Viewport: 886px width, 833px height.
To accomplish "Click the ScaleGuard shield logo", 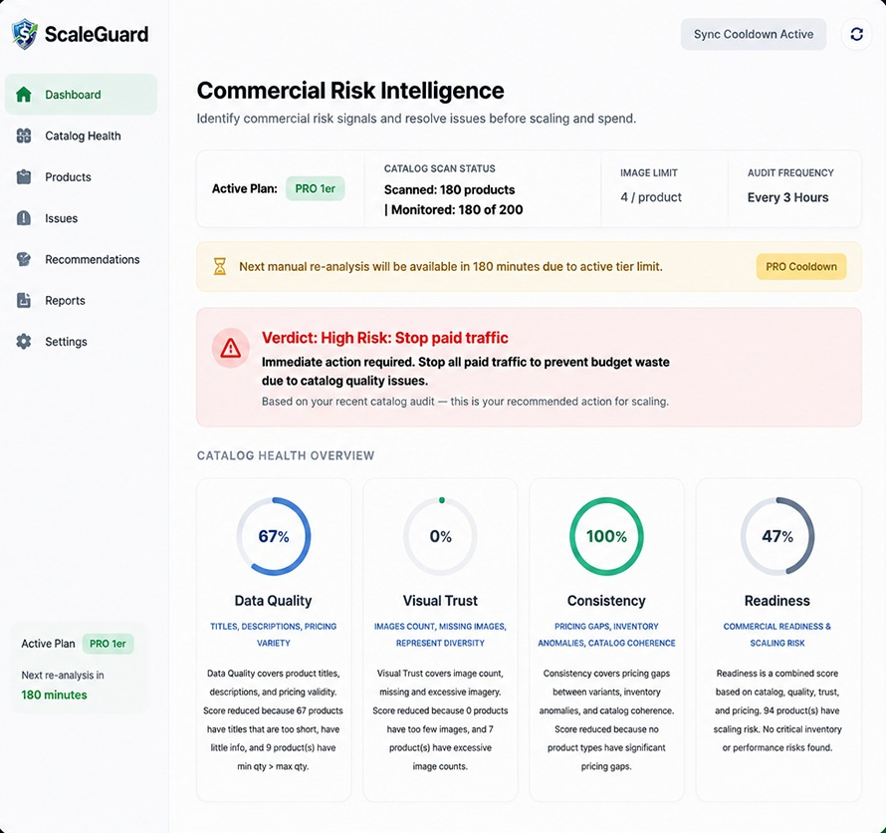I will pyautogui.click(x=24, y=34).
